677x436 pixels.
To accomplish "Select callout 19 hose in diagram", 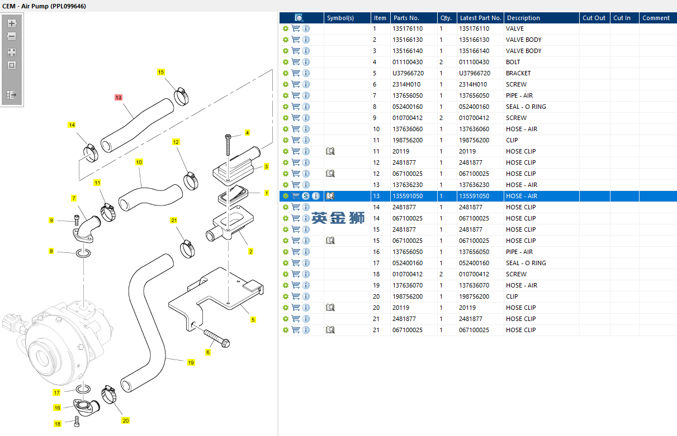I will pos(191,362).
